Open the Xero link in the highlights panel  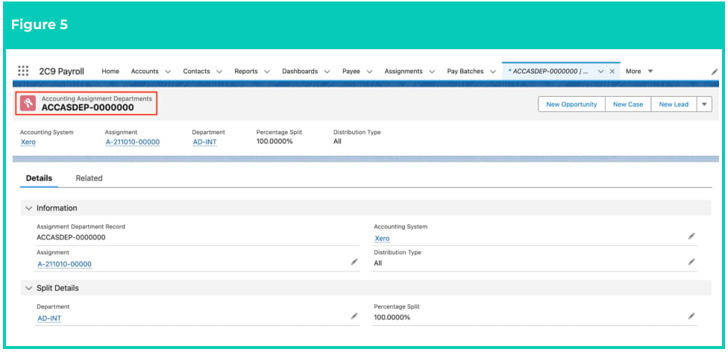click(x=28, y=142)
